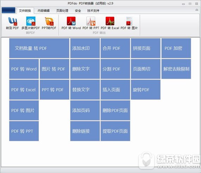The image size is (201, 173).
Task: Choose the 旋转PDF tile
Action: [x=146, y=89]
